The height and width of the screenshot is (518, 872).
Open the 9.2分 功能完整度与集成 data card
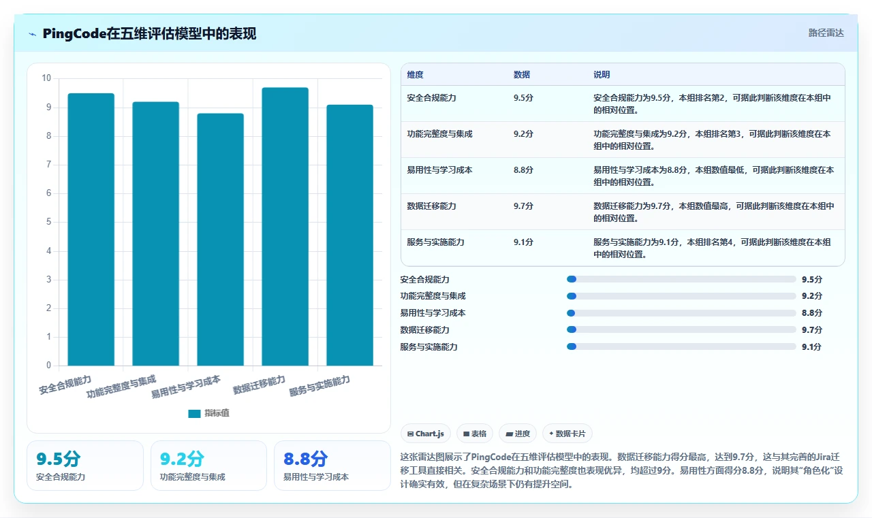coord(208,466)
